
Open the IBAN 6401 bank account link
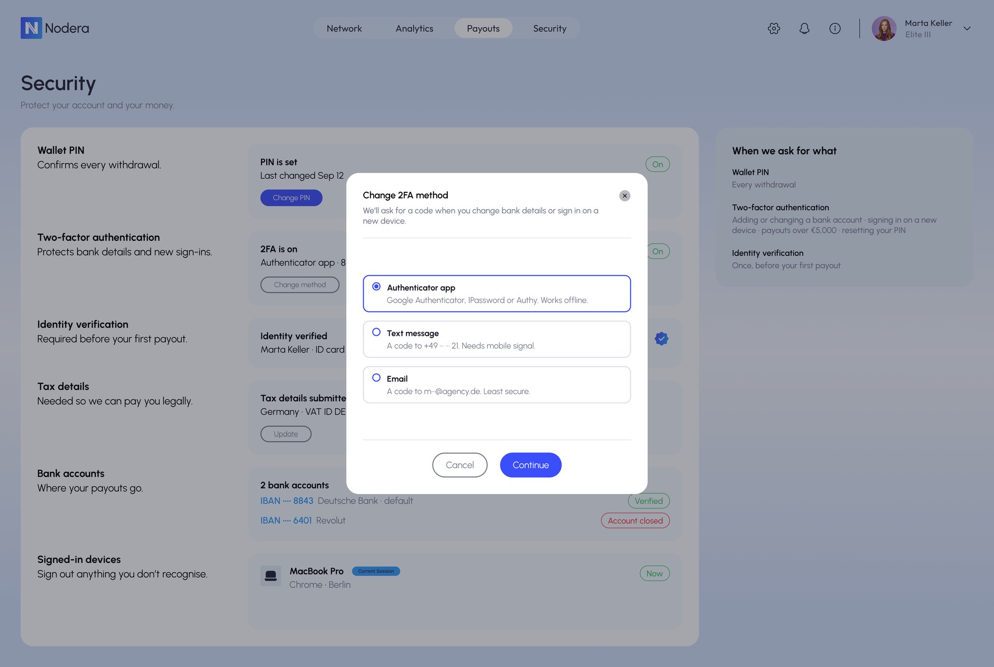click(286, 520)
